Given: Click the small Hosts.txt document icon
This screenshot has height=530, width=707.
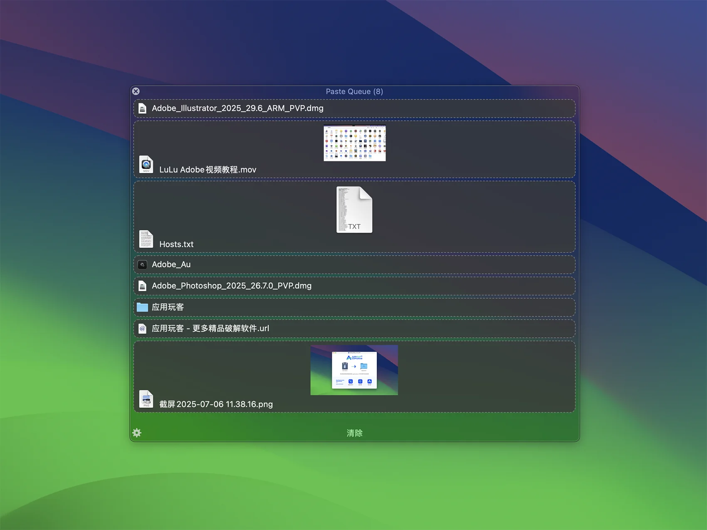Looking at the screenshot, I should click(146, 239).
